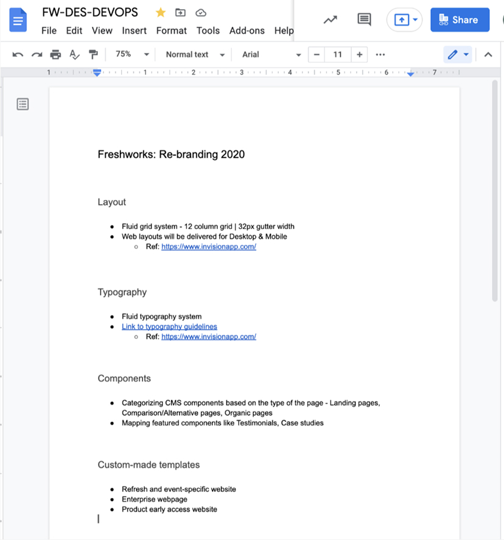Click the Fluid typography system bullet
This screenshot has width=504, height=540.
[x=162, y=316]
